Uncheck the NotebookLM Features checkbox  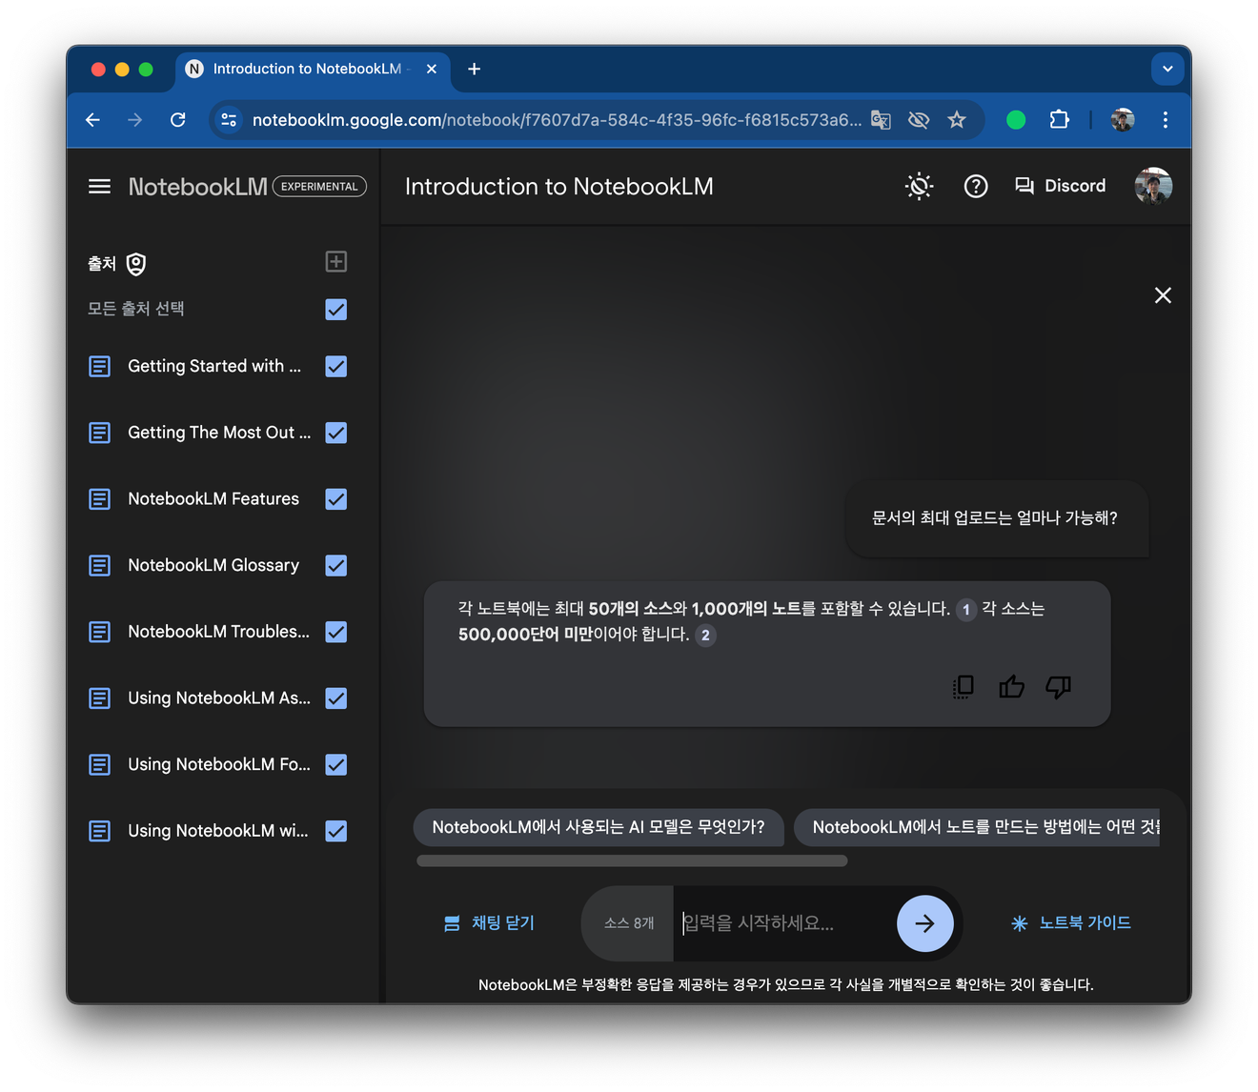(335, 499)
